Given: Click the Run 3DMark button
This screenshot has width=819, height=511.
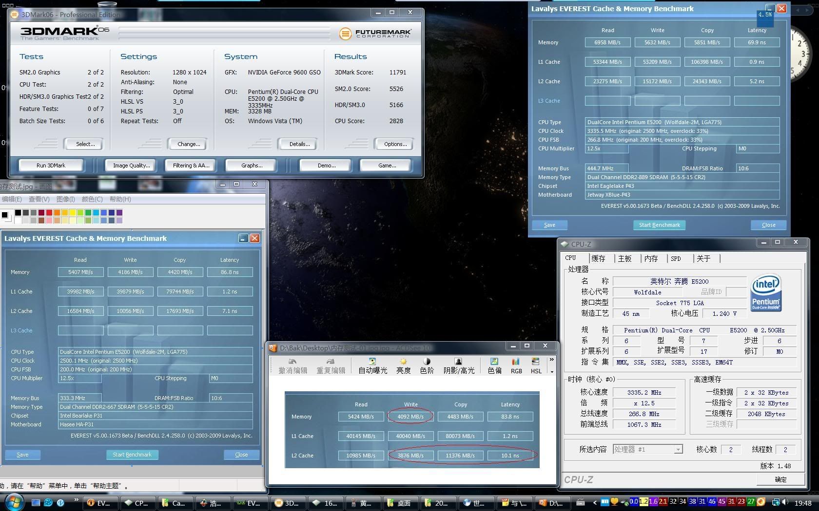Looking at the screenshot, I should [x=51, y=165].
